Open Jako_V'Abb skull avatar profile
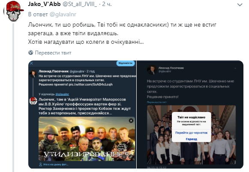The image size is (249, 172). [13, 12]
